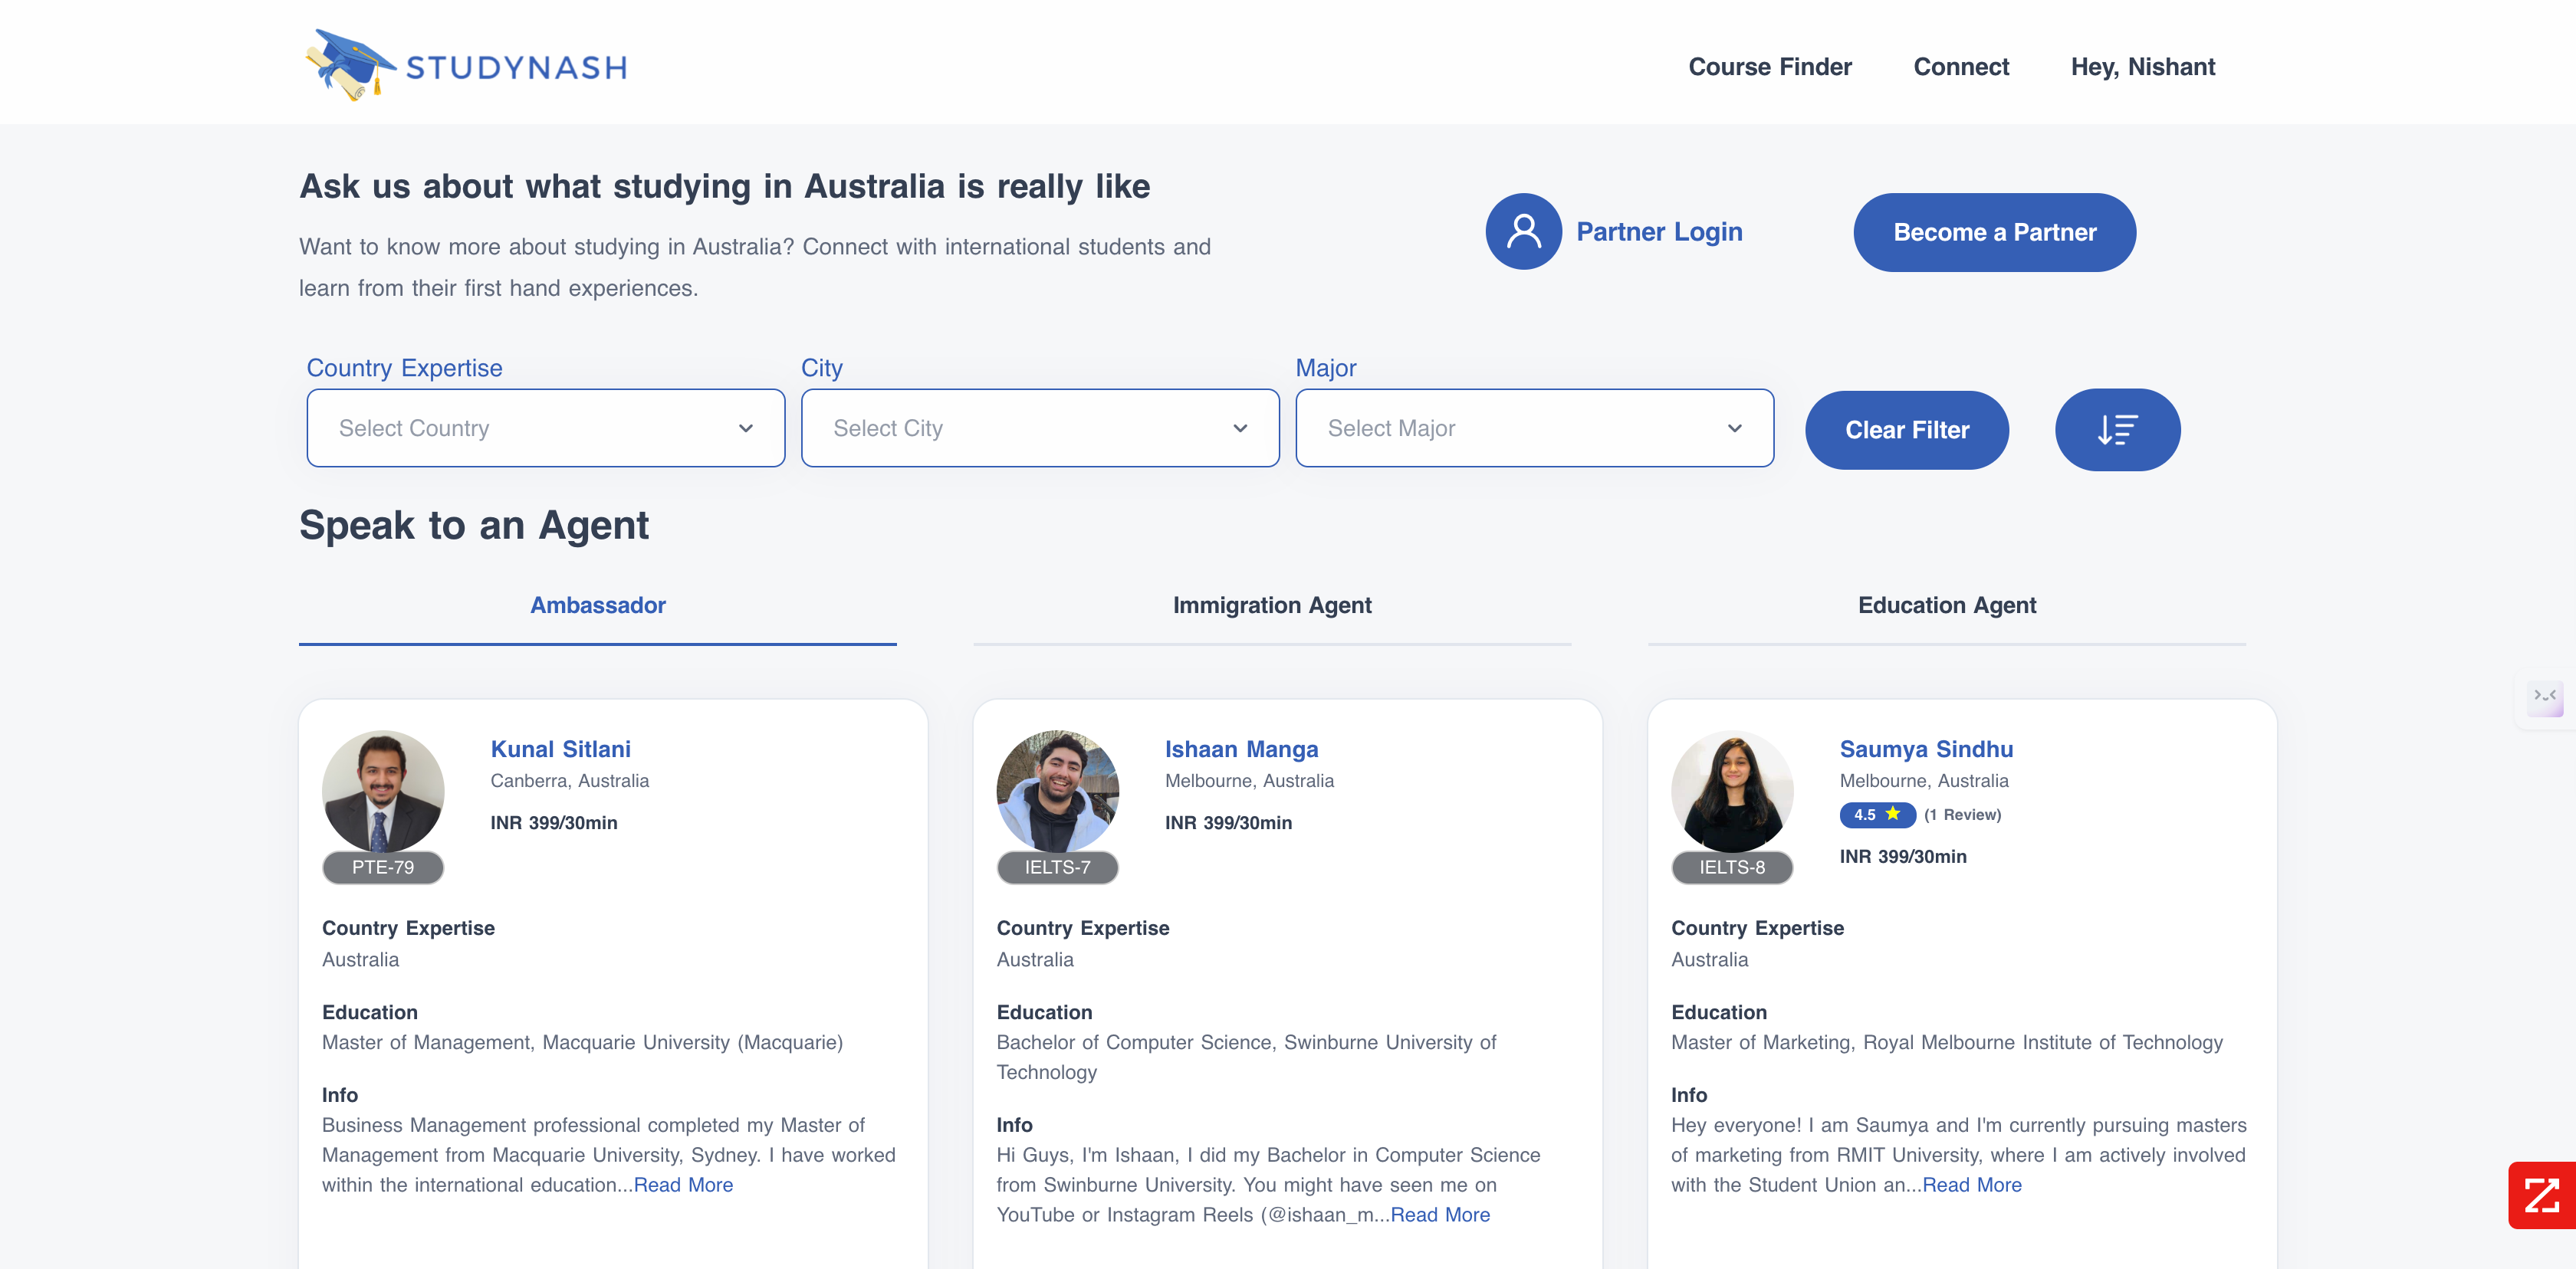Open the Select Major dropdown

pos(1534,428)
